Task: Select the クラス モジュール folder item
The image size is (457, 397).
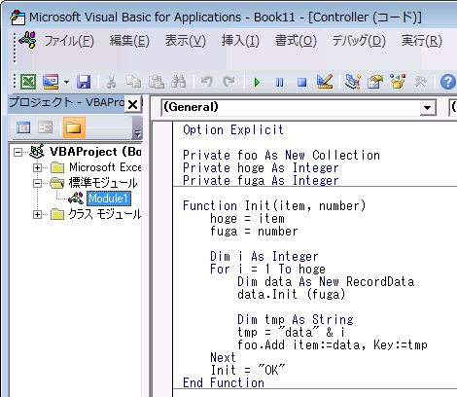Action: coord(105,214)
